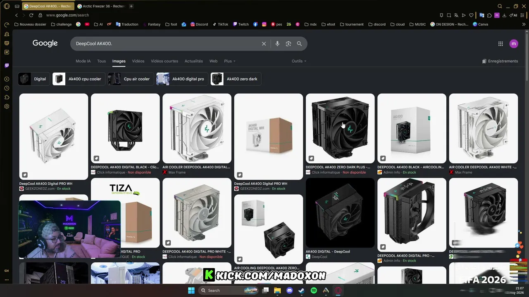This screenshot has height=297, width=529.
Task: Open the Canva bookmark
Action: click(480, 24)
